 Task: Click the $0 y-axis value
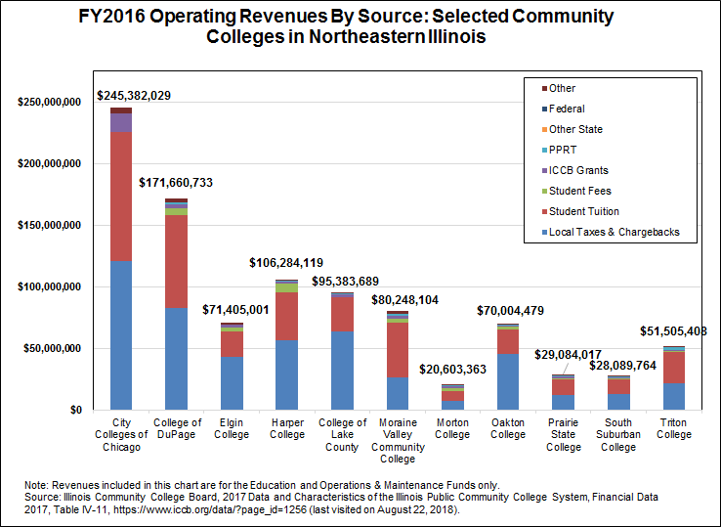(x=76, y=410)
